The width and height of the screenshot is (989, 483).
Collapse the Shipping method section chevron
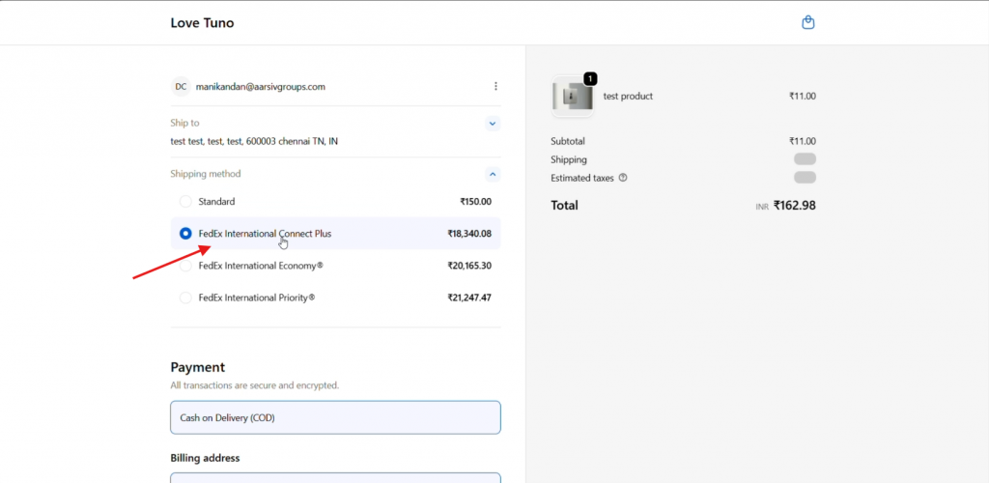click(493, 174)
